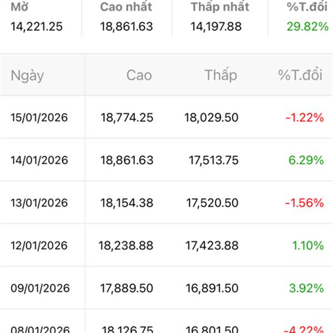This screenshot has height=333, width=333.
Task: Select the 14/01/2026 date cell
Action: [39, 160]
